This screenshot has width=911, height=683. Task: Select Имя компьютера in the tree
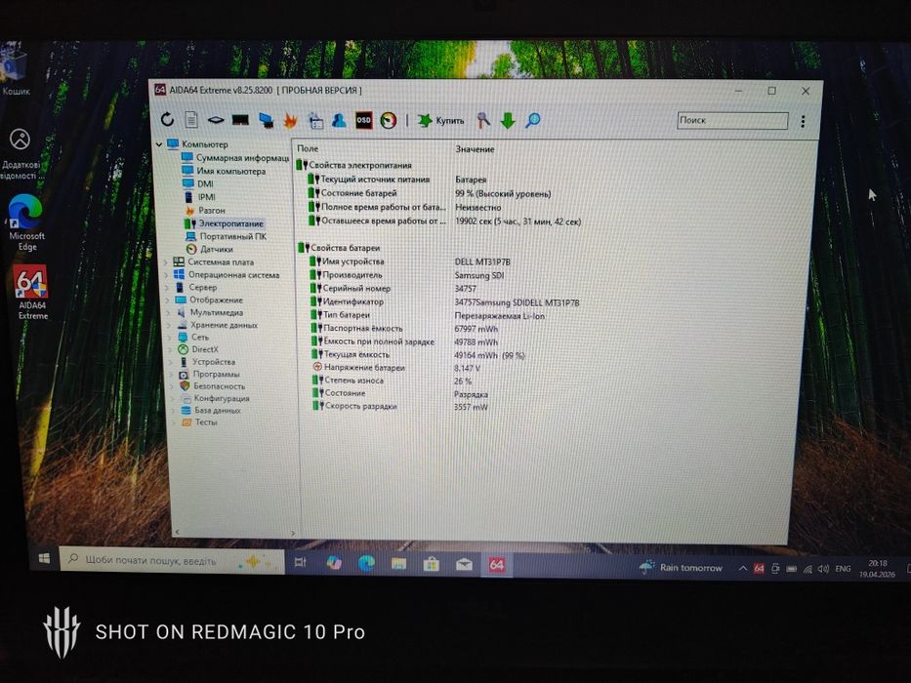pos(224,171)
